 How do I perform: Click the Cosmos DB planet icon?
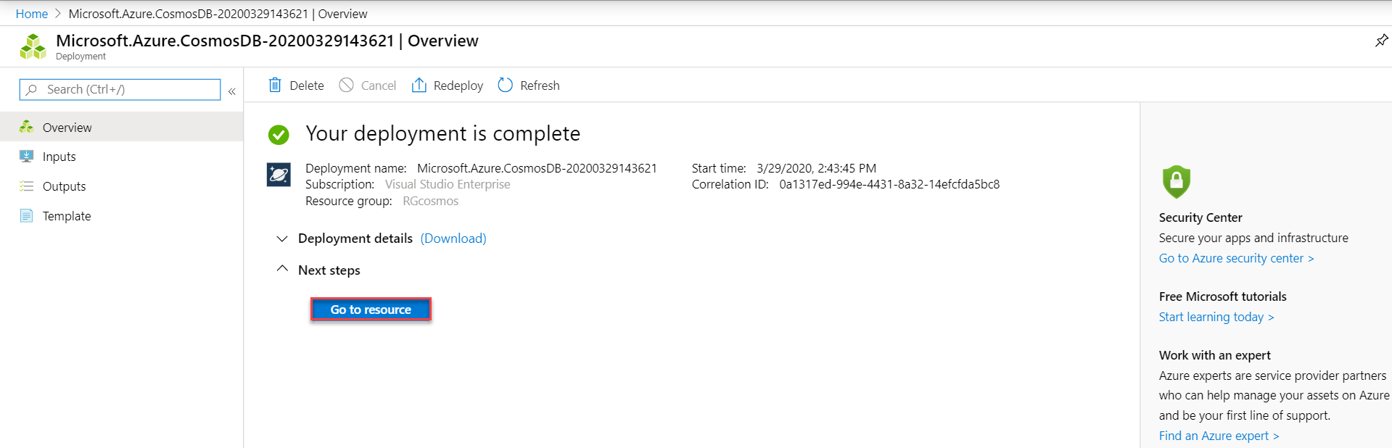click(279, 175)
